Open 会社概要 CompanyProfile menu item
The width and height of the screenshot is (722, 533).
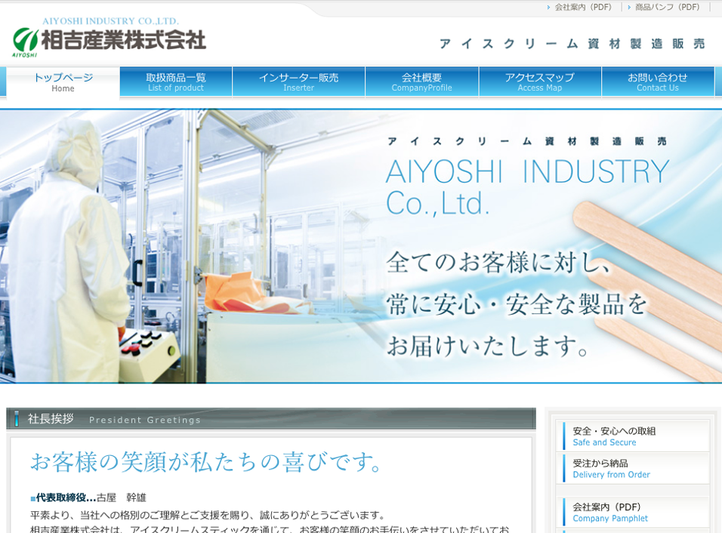pos(421,82)
